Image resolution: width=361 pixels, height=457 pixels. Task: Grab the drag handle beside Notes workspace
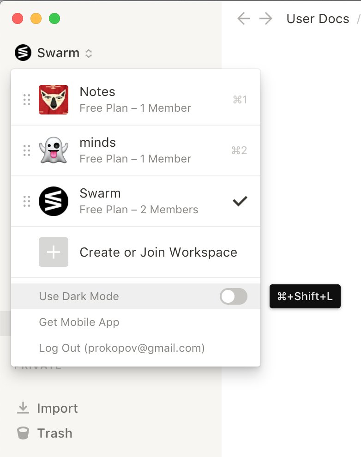point(27,100)
